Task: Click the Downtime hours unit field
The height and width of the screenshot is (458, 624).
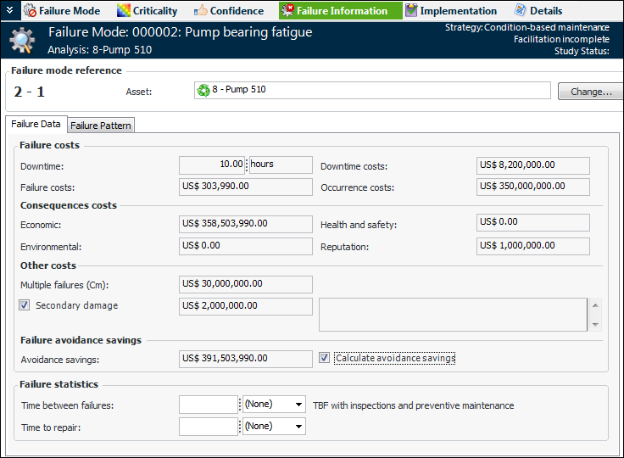Action: coord(281,165)
